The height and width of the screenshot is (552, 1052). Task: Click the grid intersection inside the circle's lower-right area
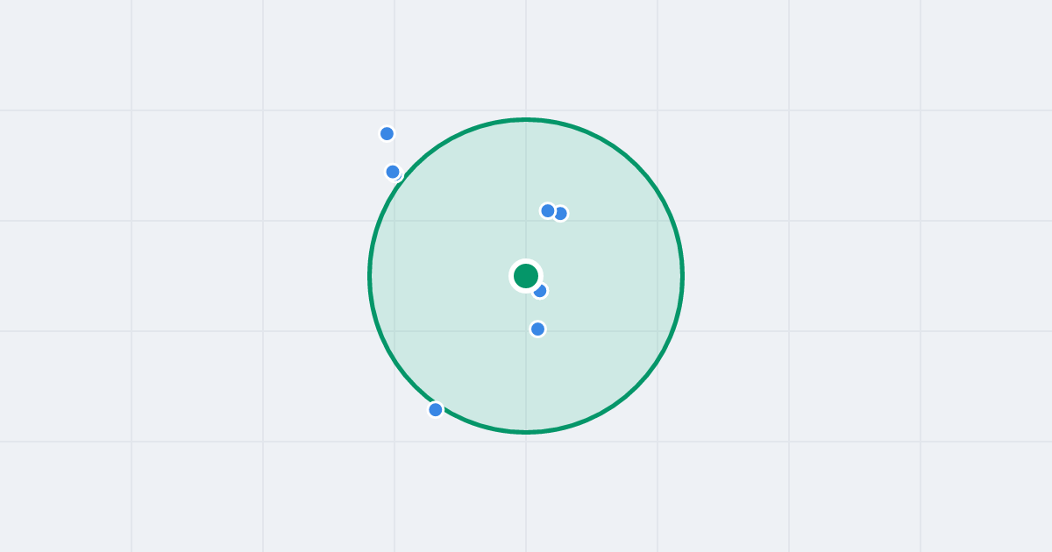click(657, 331)
